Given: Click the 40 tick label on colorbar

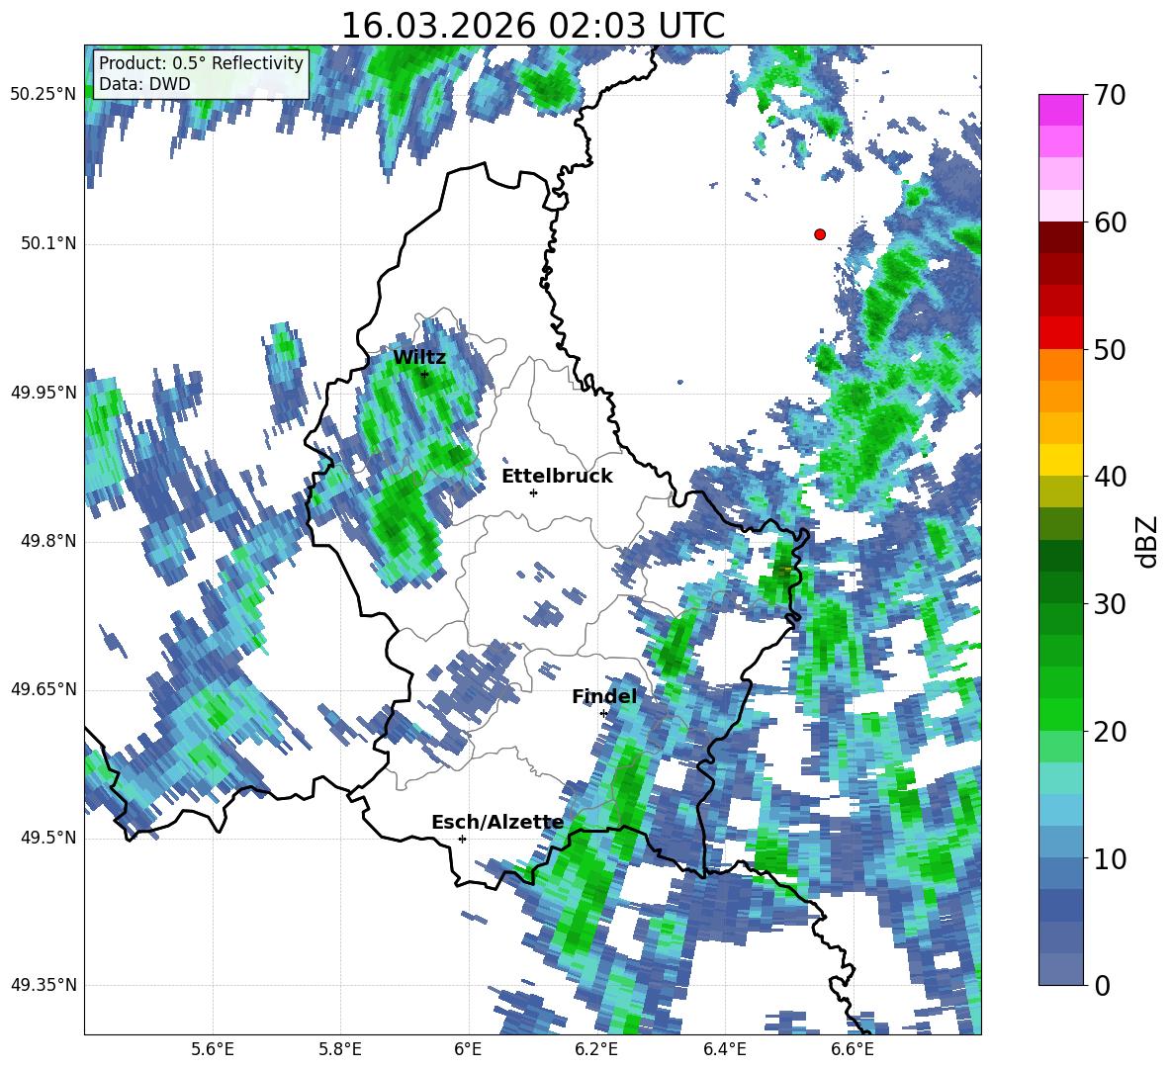Looking at the screenshot, I should pos(1110,477).
